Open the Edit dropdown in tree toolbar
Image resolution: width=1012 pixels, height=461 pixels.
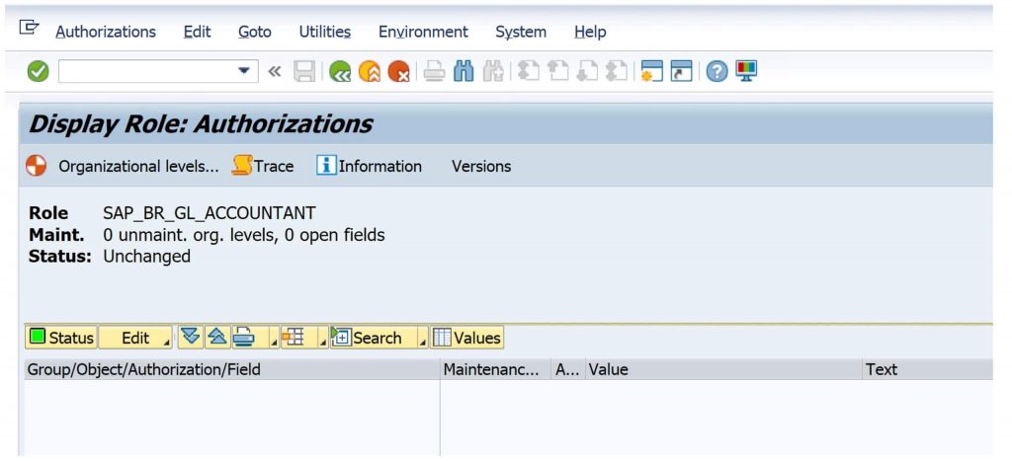pos(135,338)
